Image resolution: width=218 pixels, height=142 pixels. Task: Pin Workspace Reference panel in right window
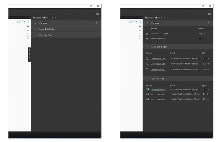[x=164, y=18]
